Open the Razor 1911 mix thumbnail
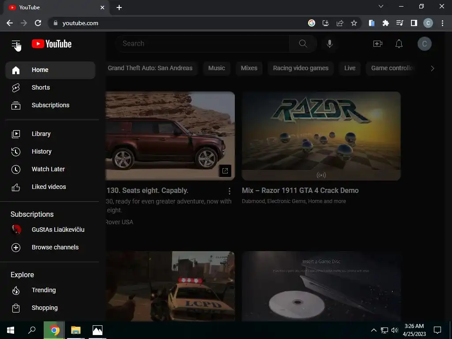This screenshot has height=339, width=452. [x=321, y=136]
